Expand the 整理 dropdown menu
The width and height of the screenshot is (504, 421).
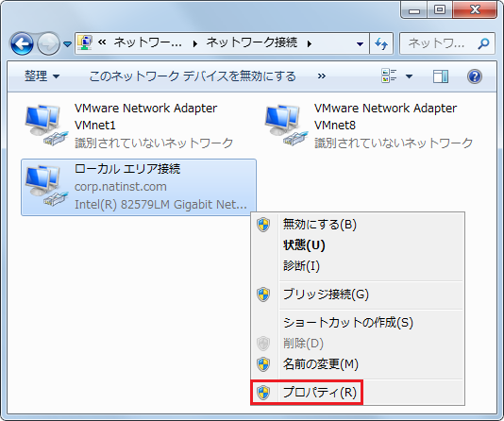coord(42,76)
